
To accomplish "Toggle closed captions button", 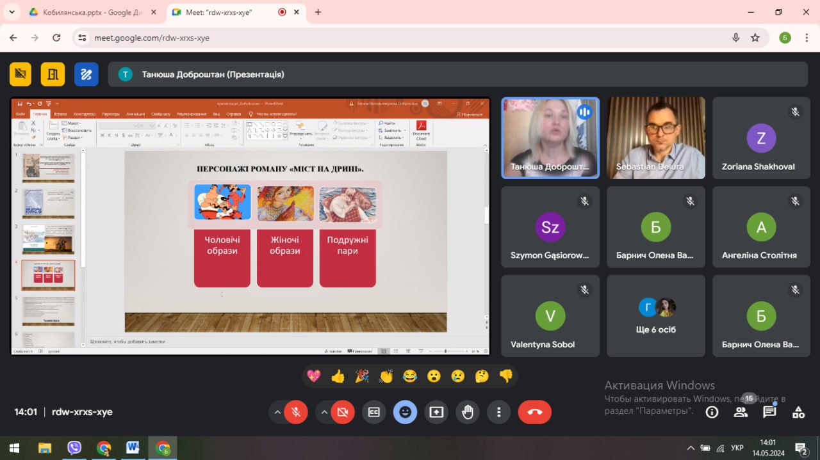I will coord(374,412).
